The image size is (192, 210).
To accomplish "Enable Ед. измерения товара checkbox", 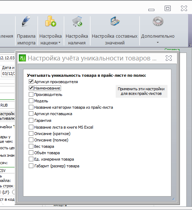I will tap(31, 159).
